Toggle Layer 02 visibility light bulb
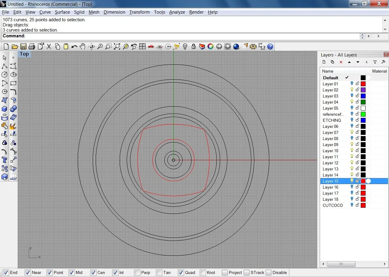 point(352,90)
